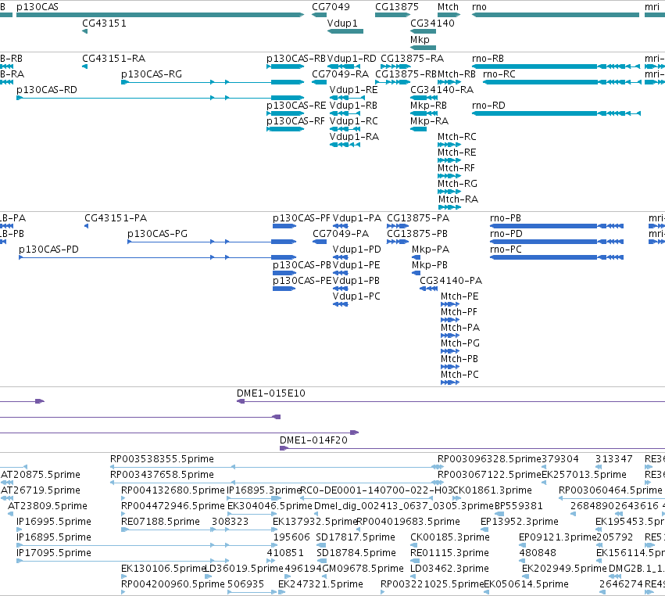Click transcript p130CAS-RD
665x596 pixels.
47,90
